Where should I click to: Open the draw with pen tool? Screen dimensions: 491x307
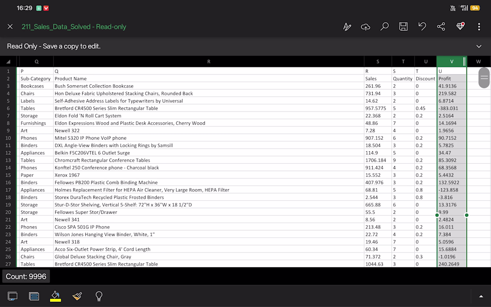pyautogui.click(x=347, y=27)
